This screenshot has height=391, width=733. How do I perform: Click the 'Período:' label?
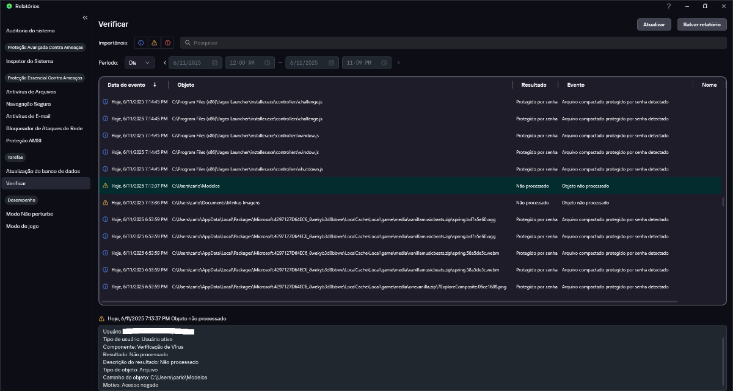tap(109, 63)
